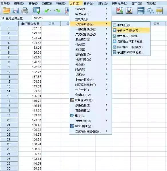Expand 空间和时间建模(S)... entry
This screenshot has width=167, height=171.
[90, 131]
